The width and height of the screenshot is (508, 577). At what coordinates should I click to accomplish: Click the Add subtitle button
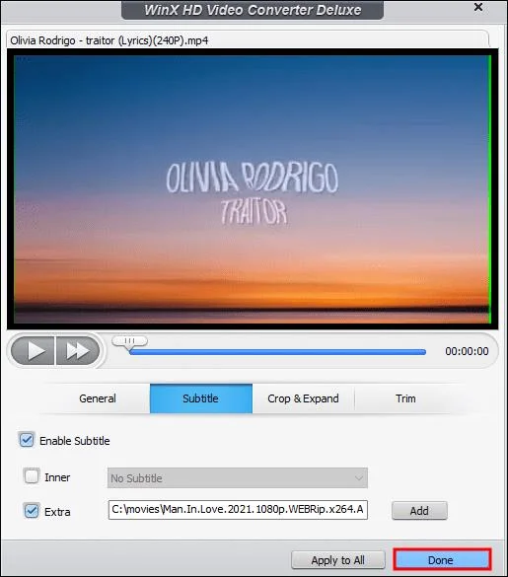(419, 511)
